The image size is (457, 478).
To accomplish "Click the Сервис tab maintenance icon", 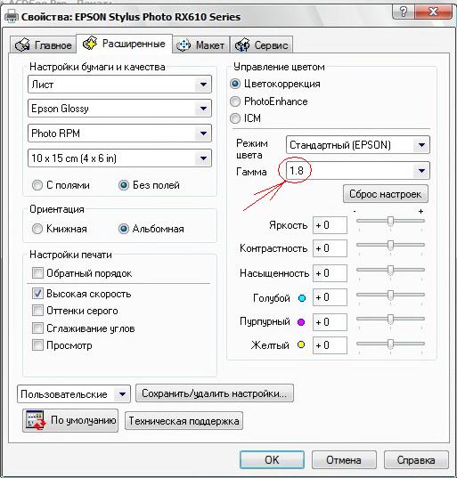I will pos(242,45).
